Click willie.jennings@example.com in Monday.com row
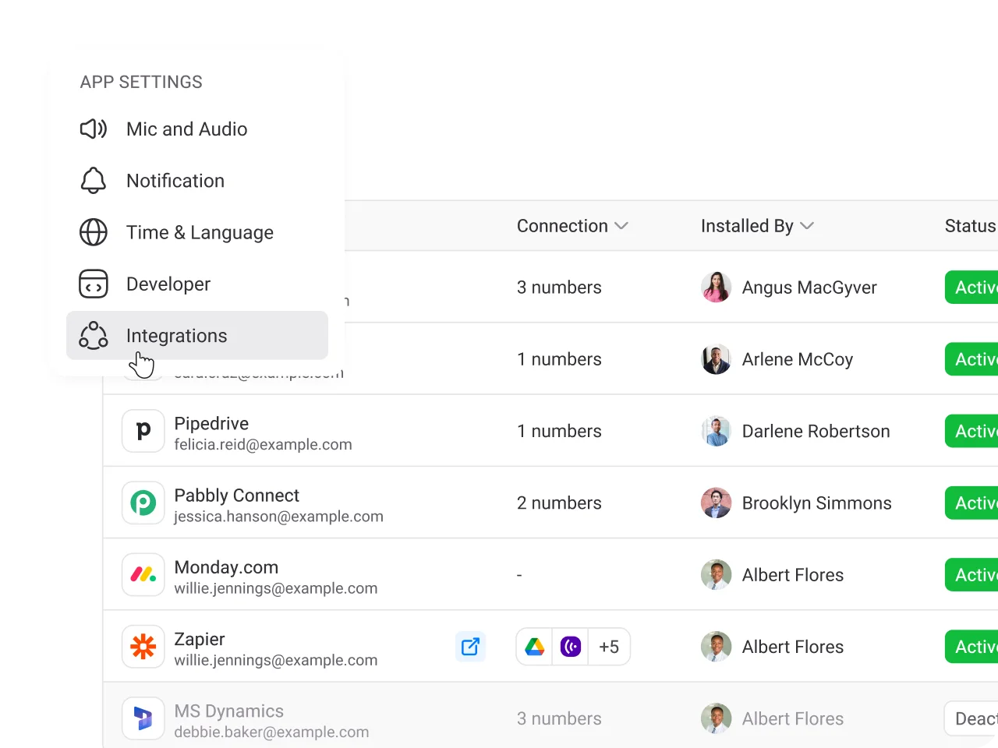Image resolution: width=998 pixels, height=748 pixels. pyautogui.click(x=276, y=588)
